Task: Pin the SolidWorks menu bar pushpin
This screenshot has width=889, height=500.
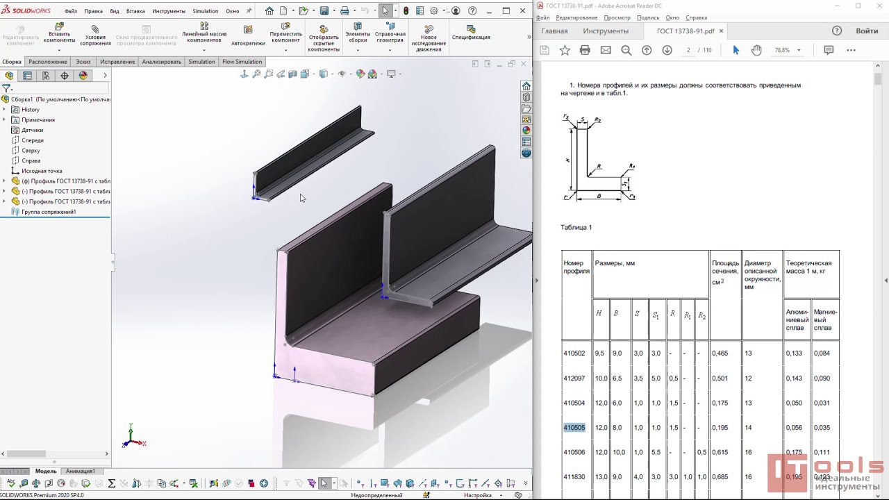Action: [x=249, y=11]
